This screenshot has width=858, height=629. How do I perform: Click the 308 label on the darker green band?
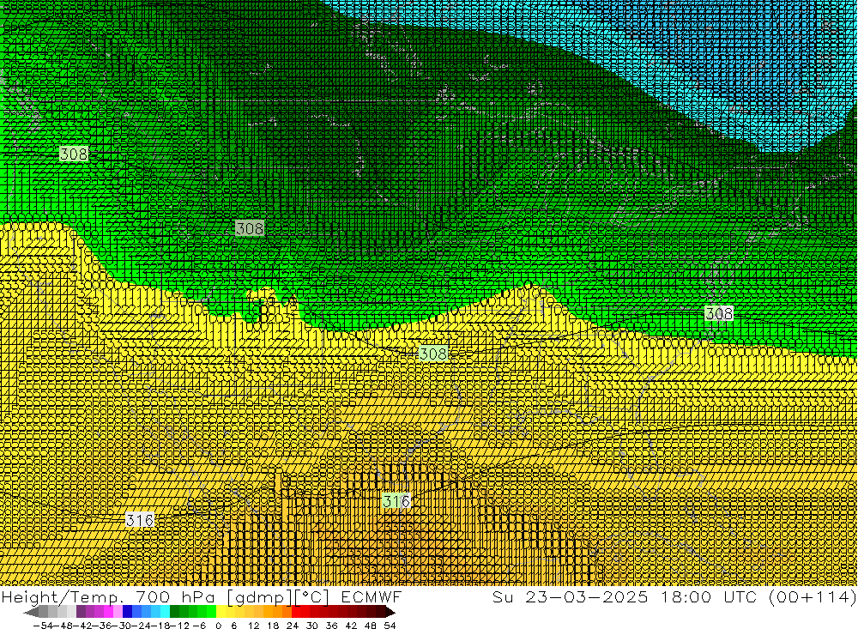click(x=250, y=227)
